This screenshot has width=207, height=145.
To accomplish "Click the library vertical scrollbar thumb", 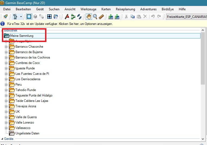I will click(203, 59).
